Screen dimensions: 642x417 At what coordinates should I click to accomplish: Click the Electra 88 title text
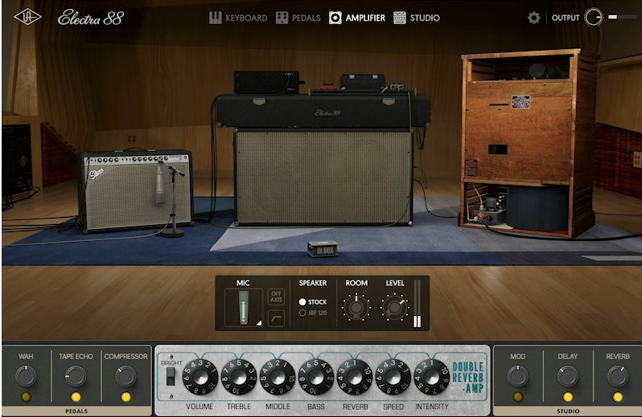90,18
